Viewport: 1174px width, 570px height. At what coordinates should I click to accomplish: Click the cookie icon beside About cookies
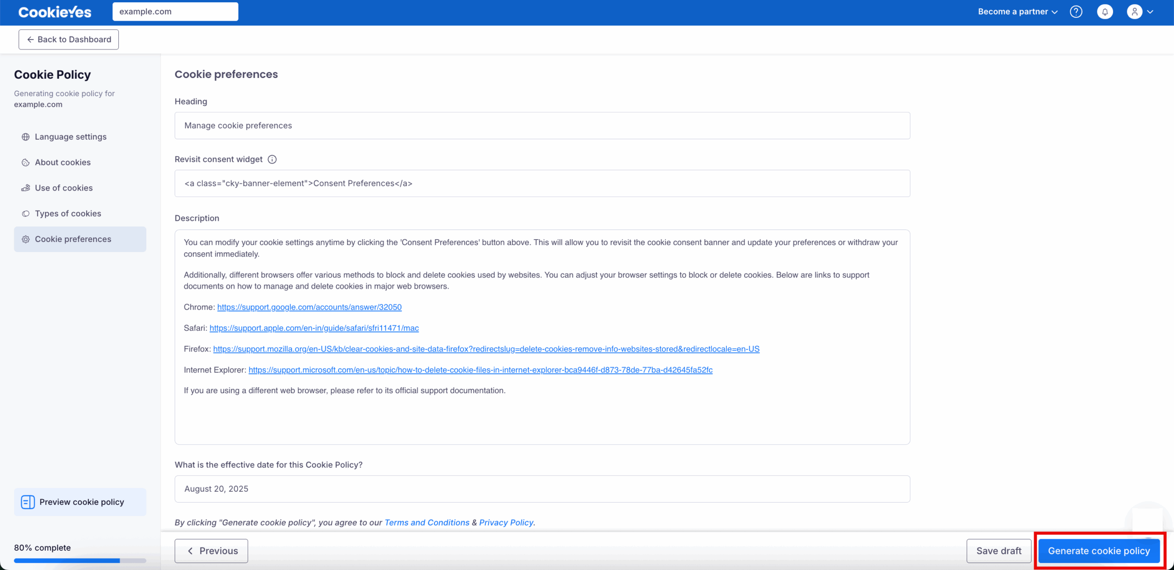[x=26, y=163]
